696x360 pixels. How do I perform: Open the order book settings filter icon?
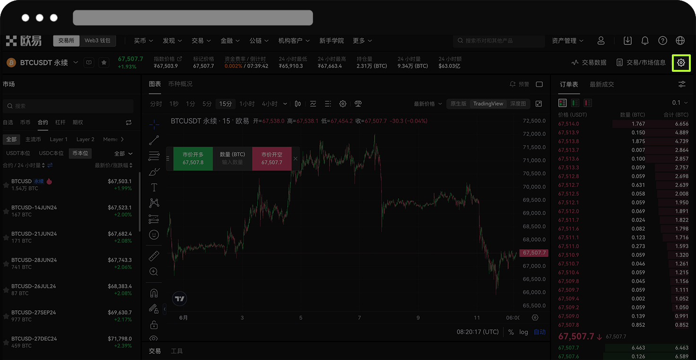(681, 84)
